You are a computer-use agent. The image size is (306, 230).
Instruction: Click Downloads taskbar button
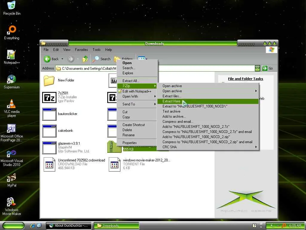(117, 226)
